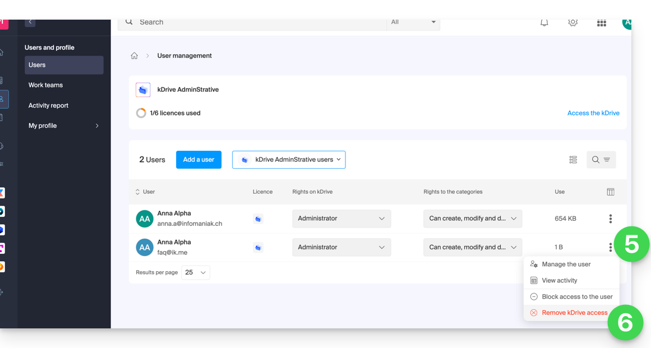Image resolution: width=651 pixels, height=348 pixels.
Task: Click the home breadcrumb icon
Action: (x=135, y=56)
